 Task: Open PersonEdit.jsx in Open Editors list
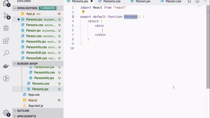pos(38,53)
